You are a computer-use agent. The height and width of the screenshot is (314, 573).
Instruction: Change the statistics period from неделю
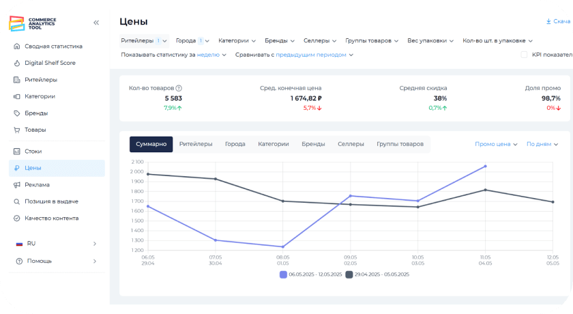211,55
